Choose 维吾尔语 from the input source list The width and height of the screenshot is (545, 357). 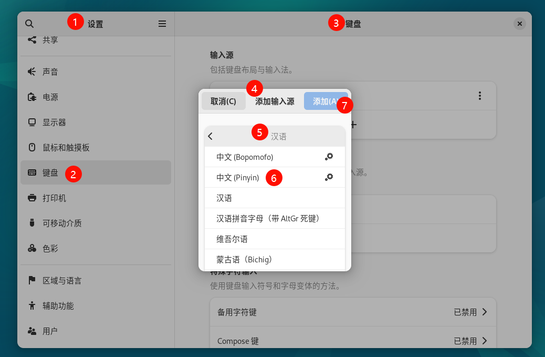click(x=232, y=239)
